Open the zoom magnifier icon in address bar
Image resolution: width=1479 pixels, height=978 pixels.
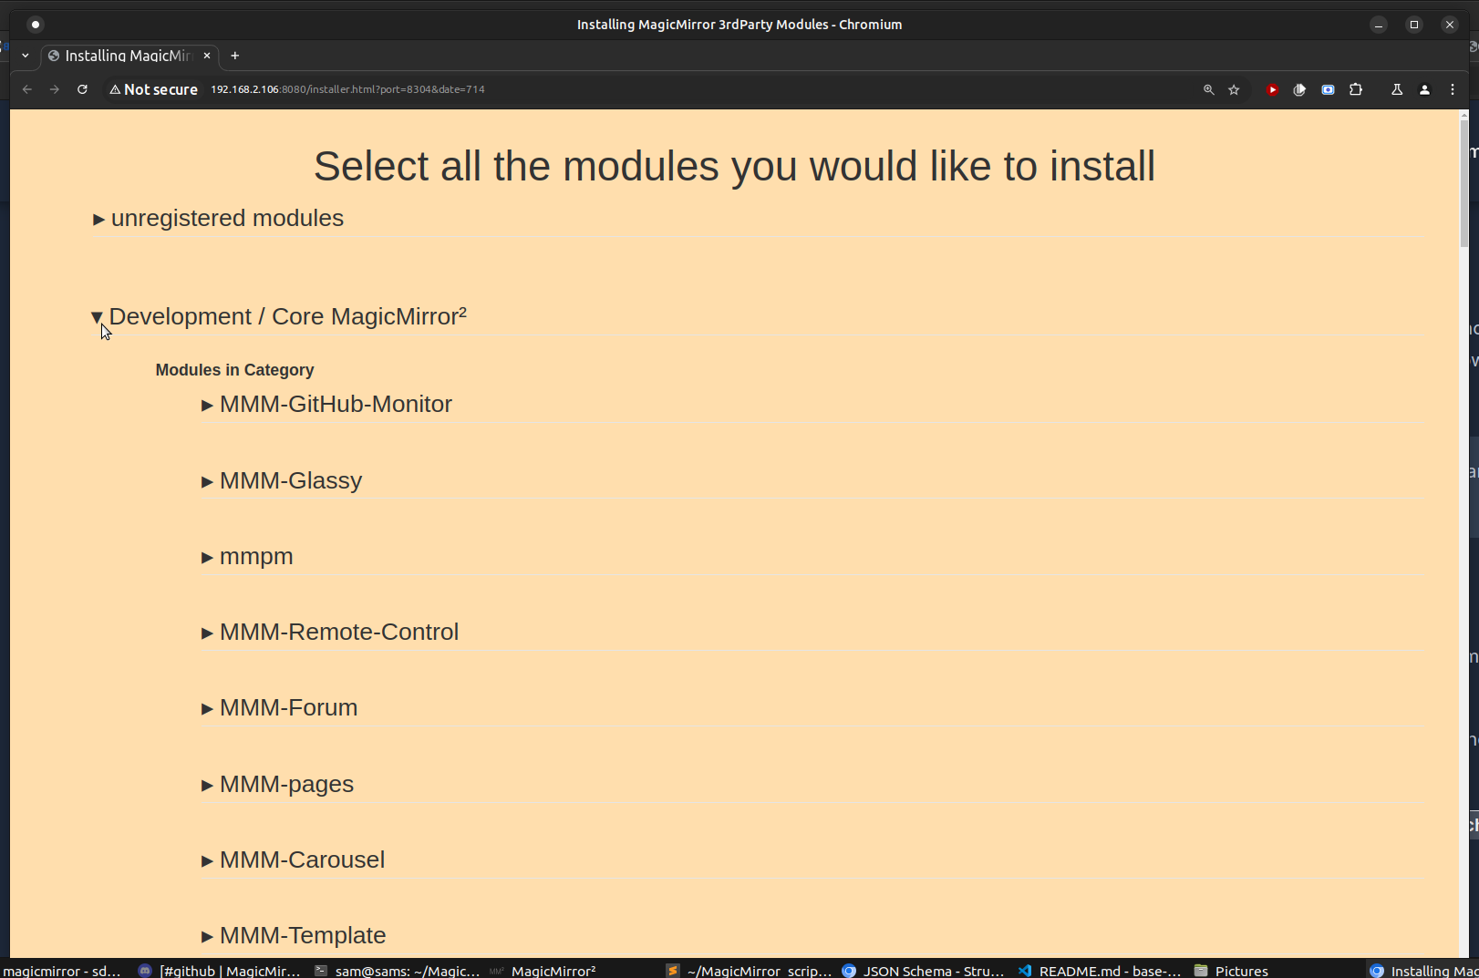[1209, 89]
